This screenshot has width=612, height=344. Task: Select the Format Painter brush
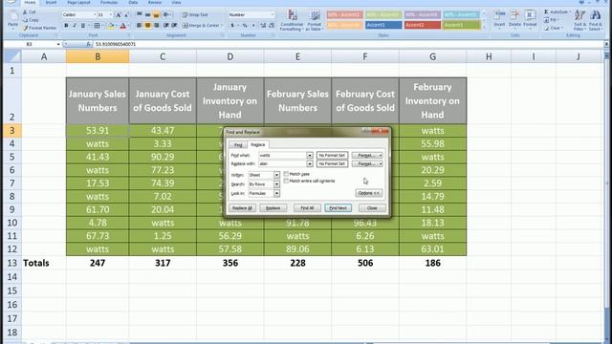26,28
